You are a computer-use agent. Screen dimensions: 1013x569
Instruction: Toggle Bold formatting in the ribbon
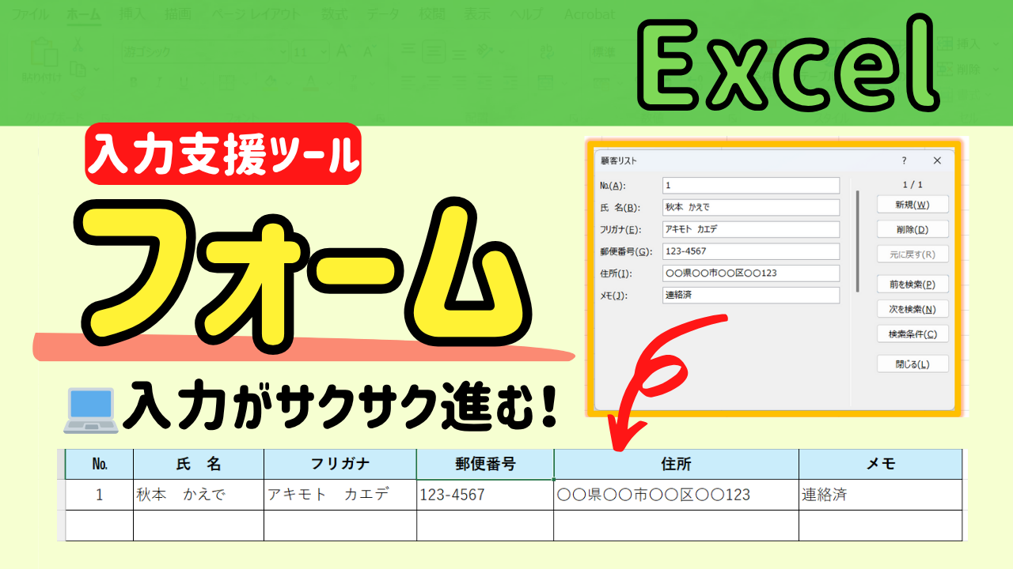(133, 80)
